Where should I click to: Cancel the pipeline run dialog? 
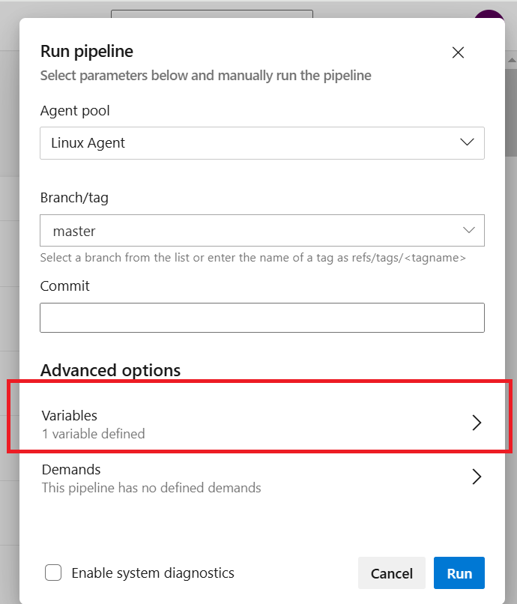coord(391,573)
